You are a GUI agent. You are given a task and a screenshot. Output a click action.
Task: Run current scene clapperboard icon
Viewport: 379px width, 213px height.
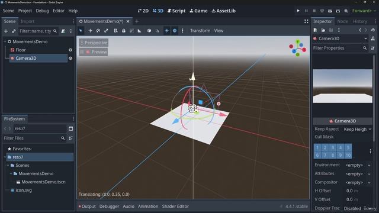[330, 11]
